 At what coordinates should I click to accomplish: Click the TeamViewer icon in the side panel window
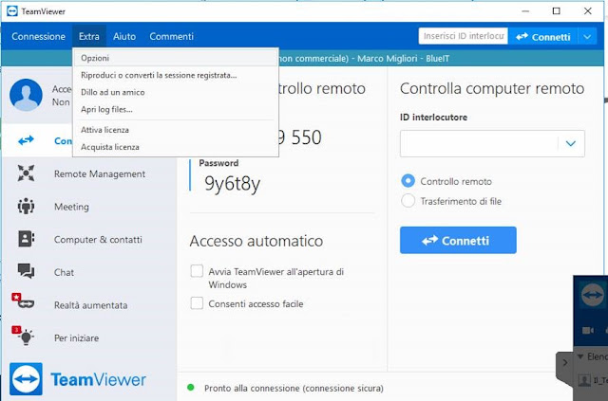coord(592,295)
